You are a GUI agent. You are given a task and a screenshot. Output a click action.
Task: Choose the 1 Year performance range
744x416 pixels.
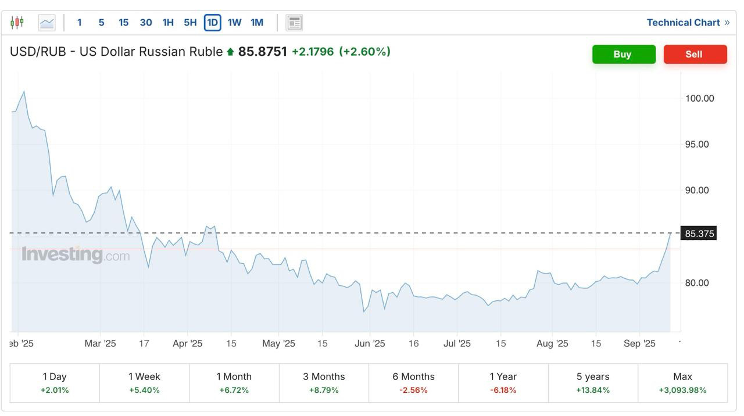[503, 383]
